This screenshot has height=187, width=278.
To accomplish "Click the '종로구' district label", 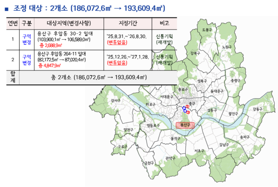I will coord(183,90).
